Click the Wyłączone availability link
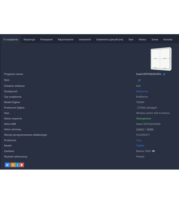Screen dimensions: 179x204 [x=142, y=91]
